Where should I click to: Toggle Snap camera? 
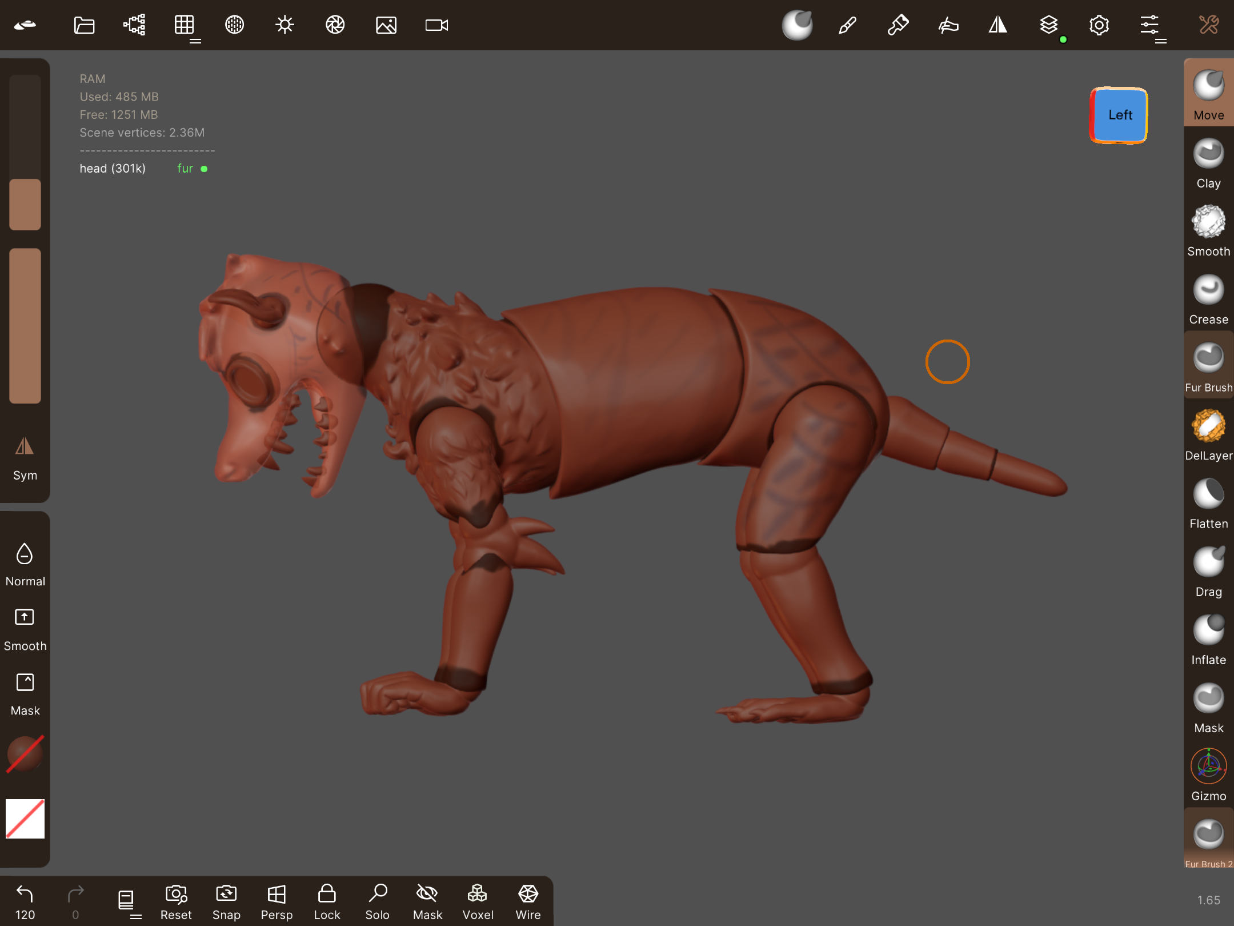tap(226, 903)
